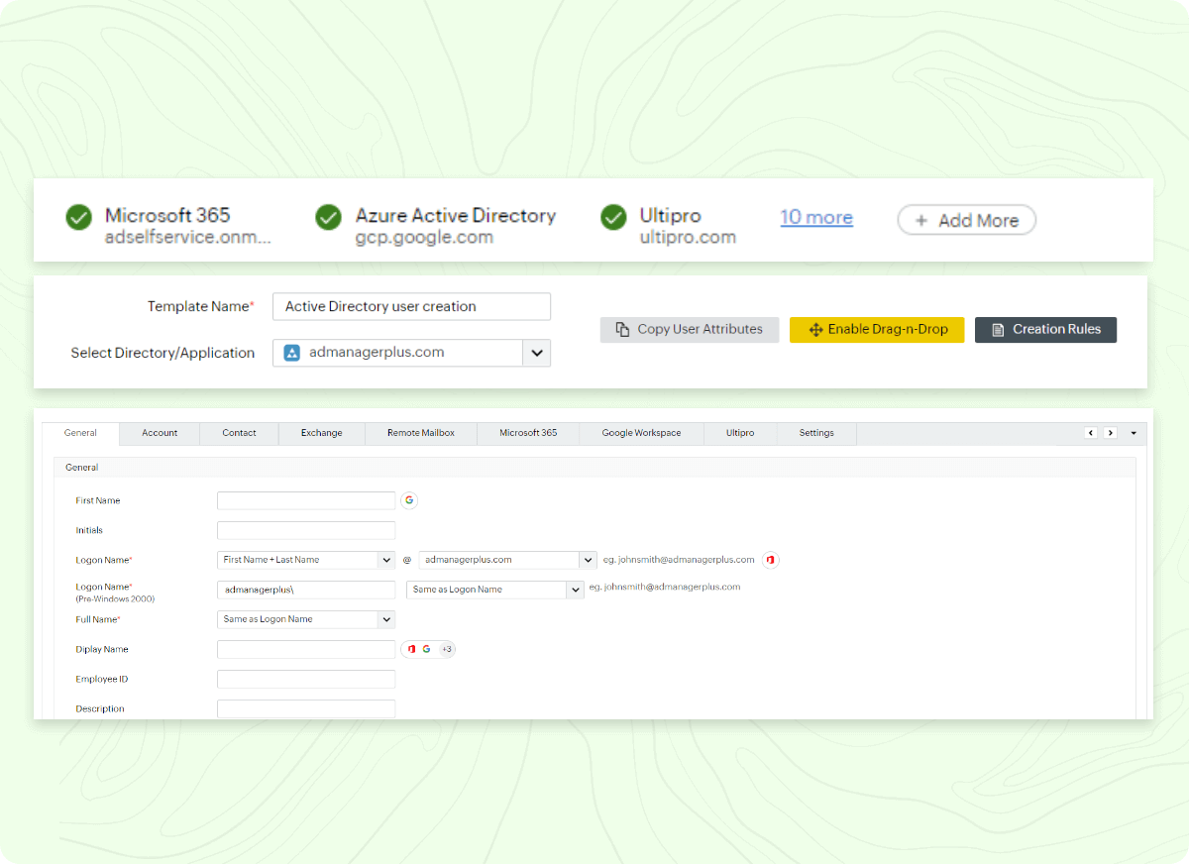Open the Google Workspace tab
The image size is (1189, 864).
click(x=640, y=433)
